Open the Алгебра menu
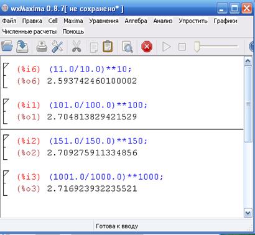The image size is (255, 235). pyautogui.click(x=136, y=21)
